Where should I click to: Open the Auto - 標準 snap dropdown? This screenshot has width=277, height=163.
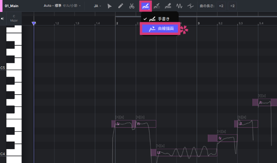[62, 6]
